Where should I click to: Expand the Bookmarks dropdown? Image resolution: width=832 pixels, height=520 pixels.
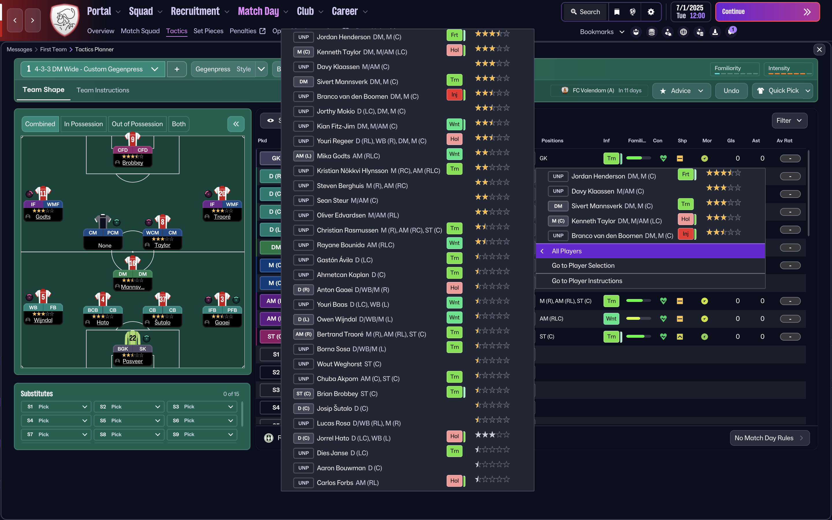602,32
